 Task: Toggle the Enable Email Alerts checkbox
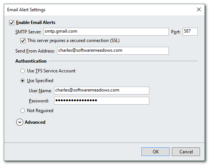12,22
